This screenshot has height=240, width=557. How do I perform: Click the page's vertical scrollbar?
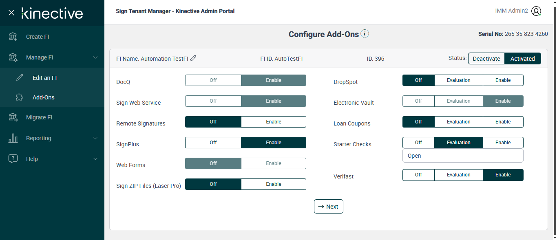pyautogui.click(x=554, y=122)
